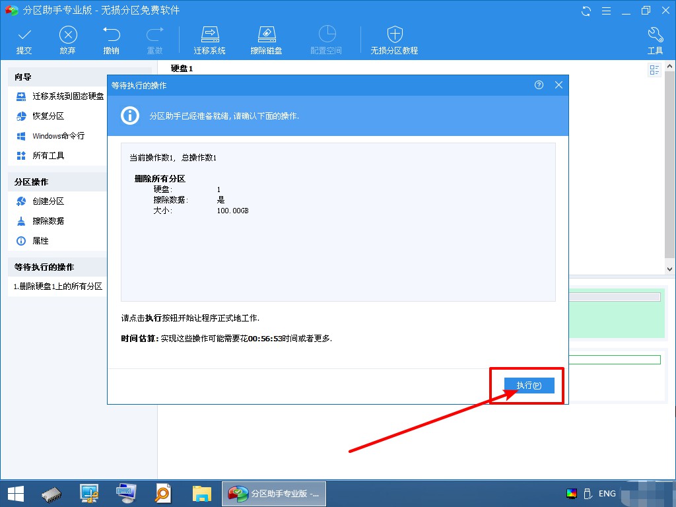The image size is (676, 507).
Task: Click the refresh icon in title bar
Action: (x=586, y=11)
